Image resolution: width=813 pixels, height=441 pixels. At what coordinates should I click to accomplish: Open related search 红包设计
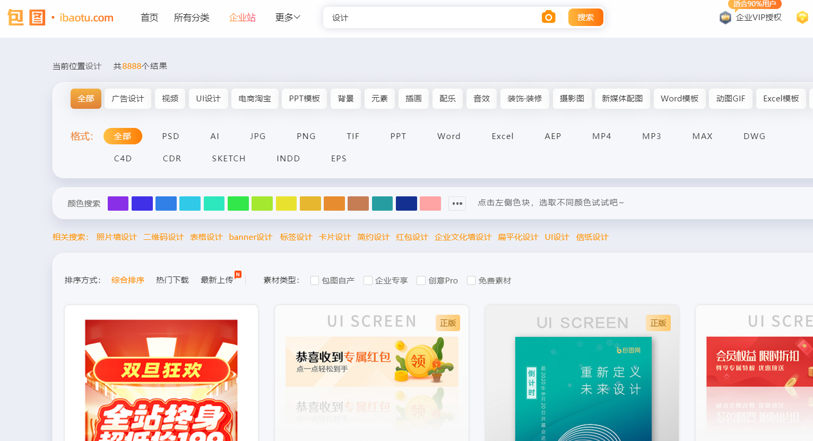(x=412, y=237)
